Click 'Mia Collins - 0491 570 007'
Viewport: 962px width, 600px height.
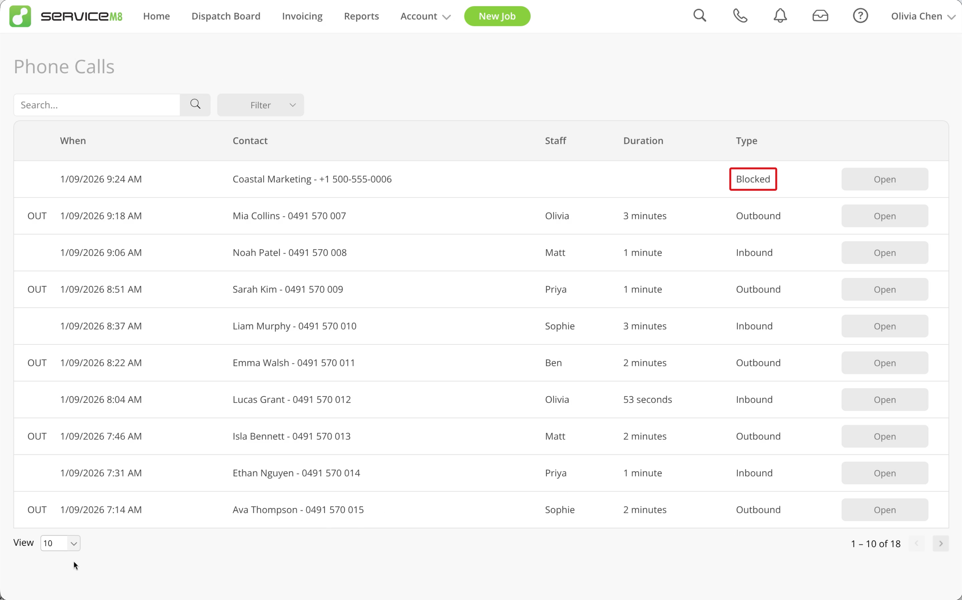pyautogui.click(x=289, y=216)
